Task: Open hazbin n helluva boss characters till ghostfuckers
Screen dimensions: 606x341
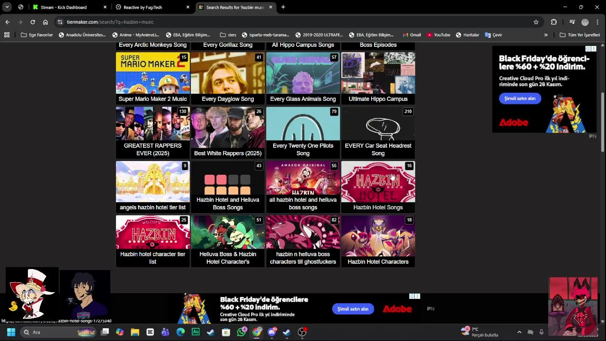Action: (303, 241)
